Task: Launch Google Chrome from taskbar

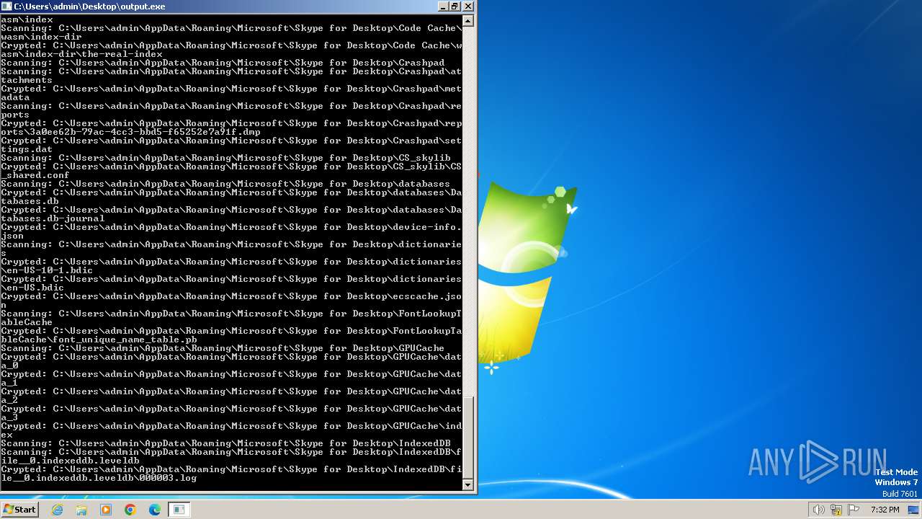Action: pos(130,510)
